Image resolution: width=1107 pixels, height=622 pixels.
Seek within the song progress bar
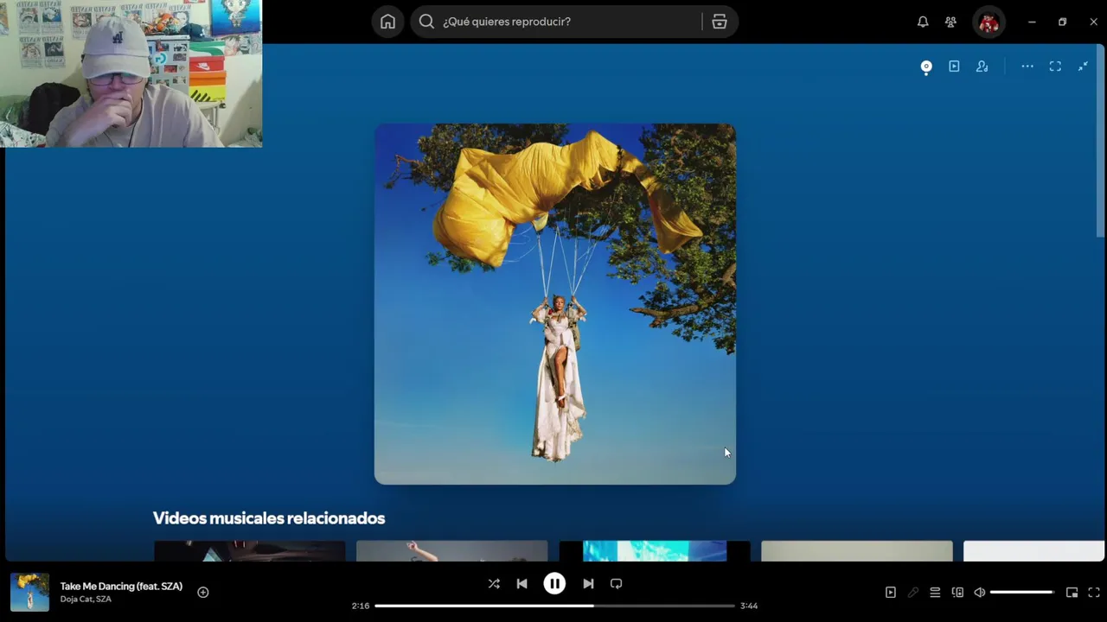click(554, 606)
